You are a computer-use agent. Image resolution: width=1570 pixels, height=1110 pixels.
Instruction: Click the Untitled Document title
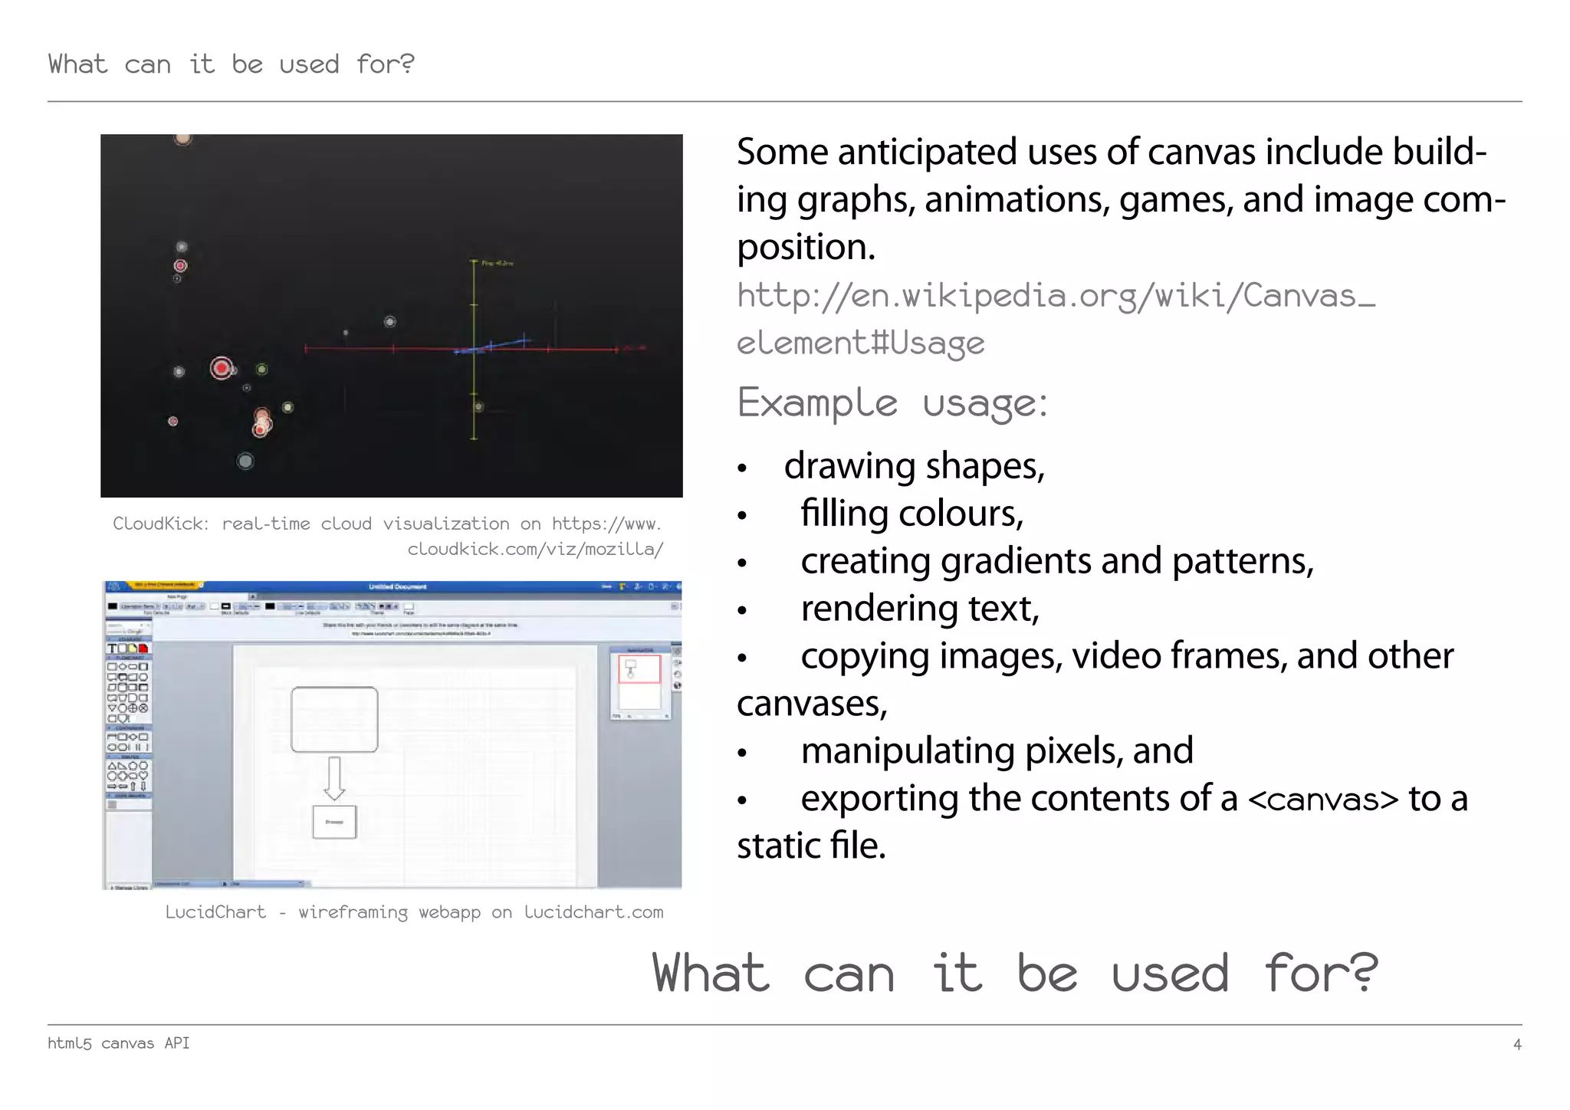coord(397,587)
